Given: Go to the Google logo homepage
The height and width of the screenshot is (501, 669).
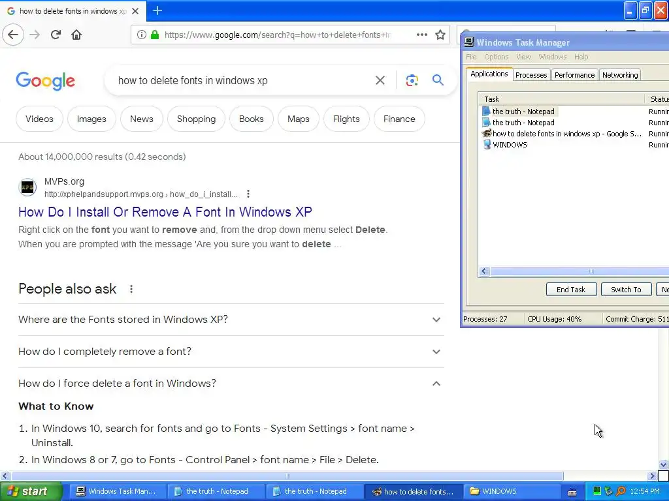Looking at the screenshot, I should (x=46, y=80).
